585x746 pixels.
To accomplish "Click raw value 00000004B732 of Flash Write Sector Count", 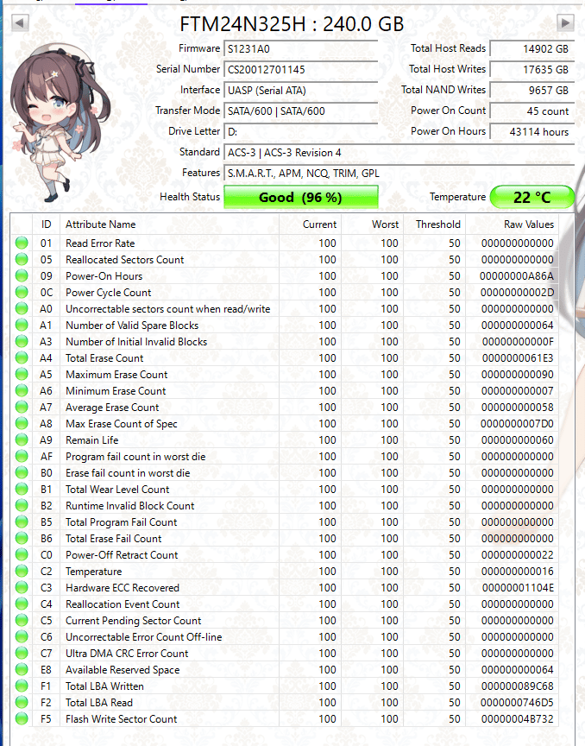I will tap(518, 719).
